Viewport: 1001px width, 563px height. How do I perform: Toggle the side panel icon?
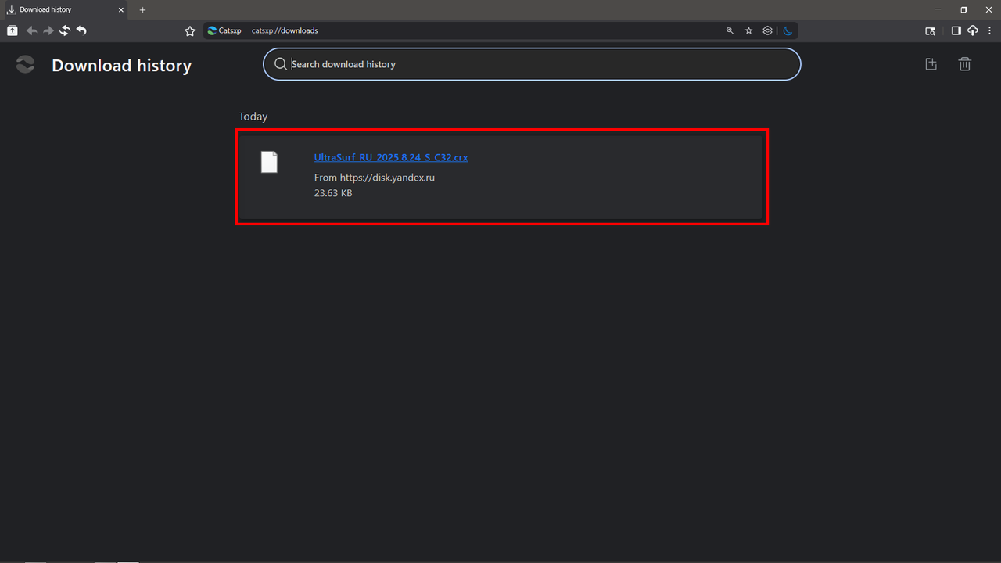tap(956, 30)
